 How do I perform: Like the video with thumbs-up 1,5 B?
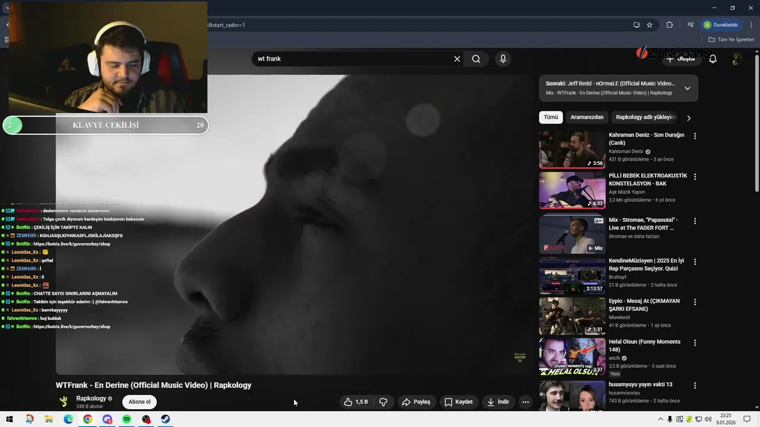(x=356, y=401)
